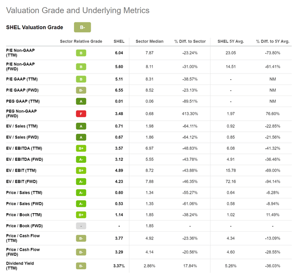Select the % Diff. to Sector column header
Screen dimensions: 296x279
[190, 42]
